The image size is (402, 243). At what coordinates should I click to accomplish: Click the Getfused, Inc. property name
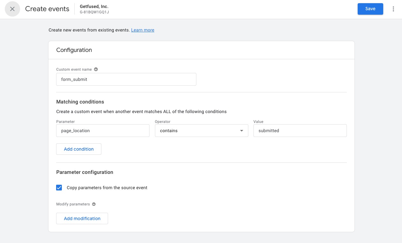pos(94,6)
